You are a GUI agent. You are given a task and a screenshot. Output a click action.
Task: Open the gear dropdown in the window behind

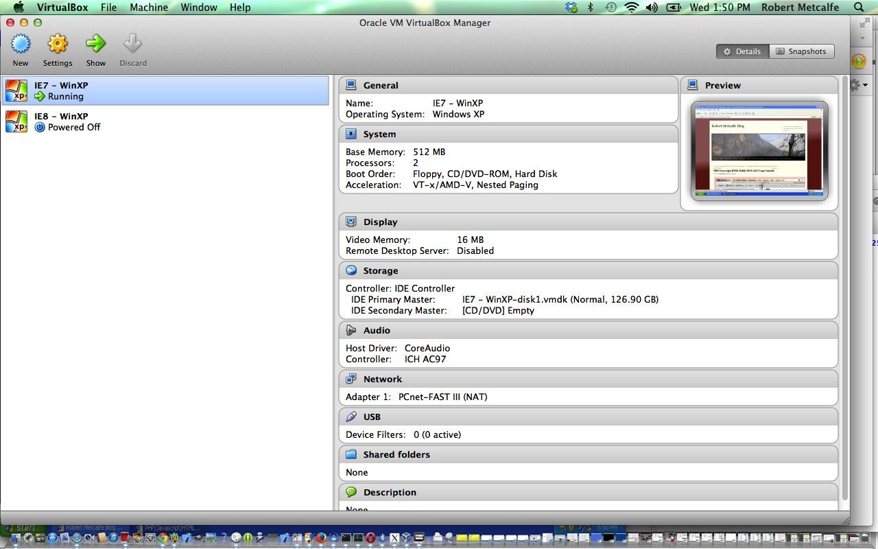pyautogui.click(x=859, y=85)
